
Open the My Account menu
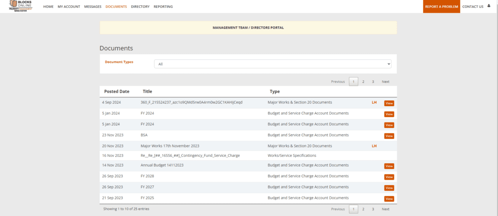pyautogui.click(x=69, y=7)
